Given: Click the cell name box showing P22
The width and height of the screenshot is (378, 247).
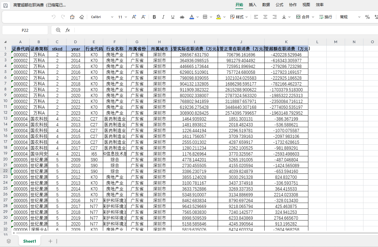Looking at the screenshot, I should (25, 30).
